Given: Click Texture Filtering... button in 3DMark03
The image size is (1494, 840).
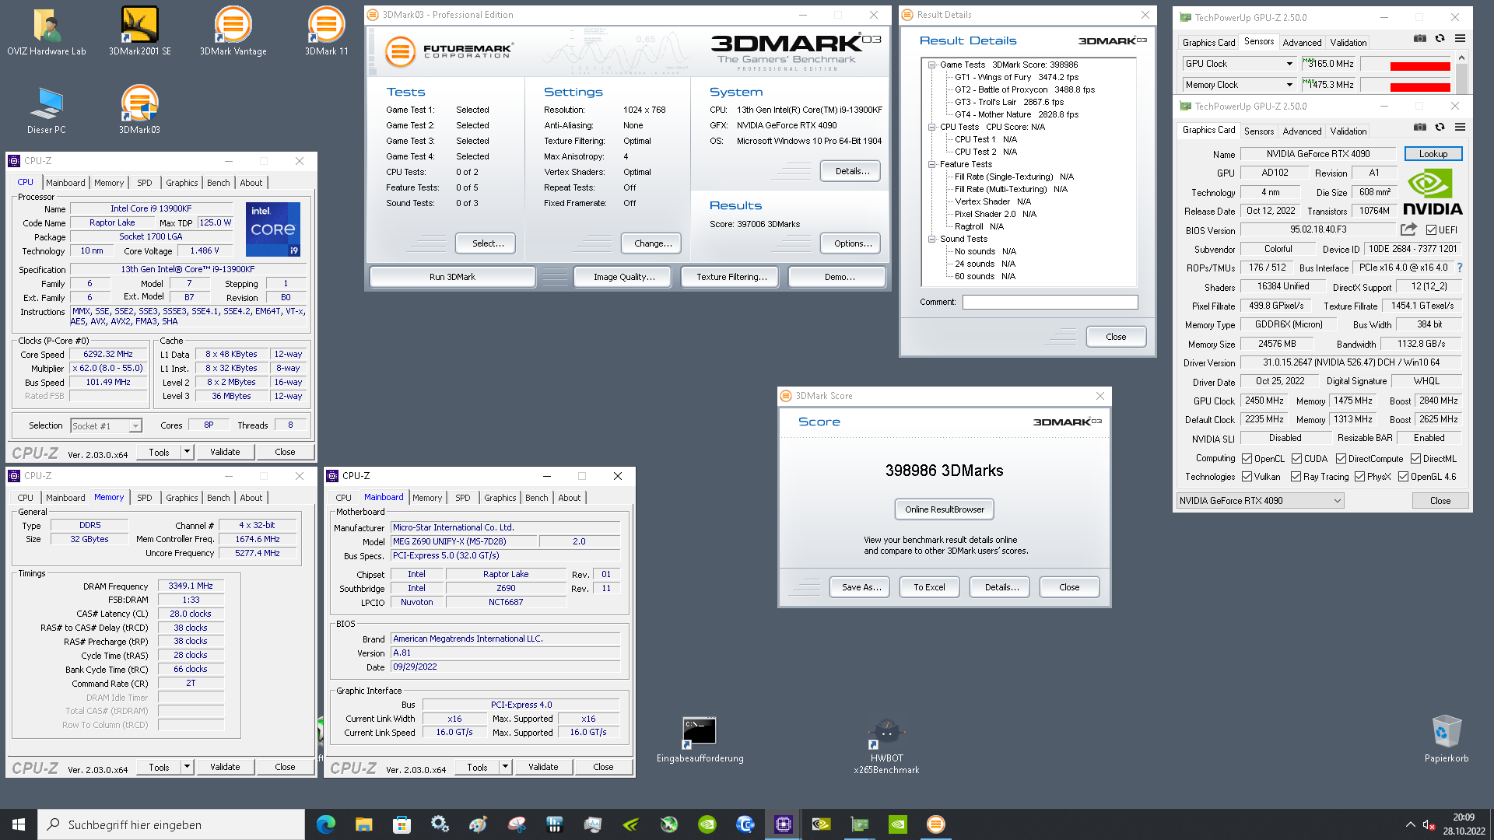Looking at the screenshot, I should 731,277.
